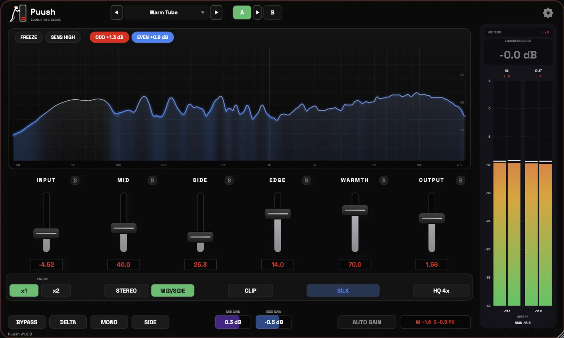Toggle SENS HIGH sensitivity
This screenshot has height=338, width=564.
(63, 37)
